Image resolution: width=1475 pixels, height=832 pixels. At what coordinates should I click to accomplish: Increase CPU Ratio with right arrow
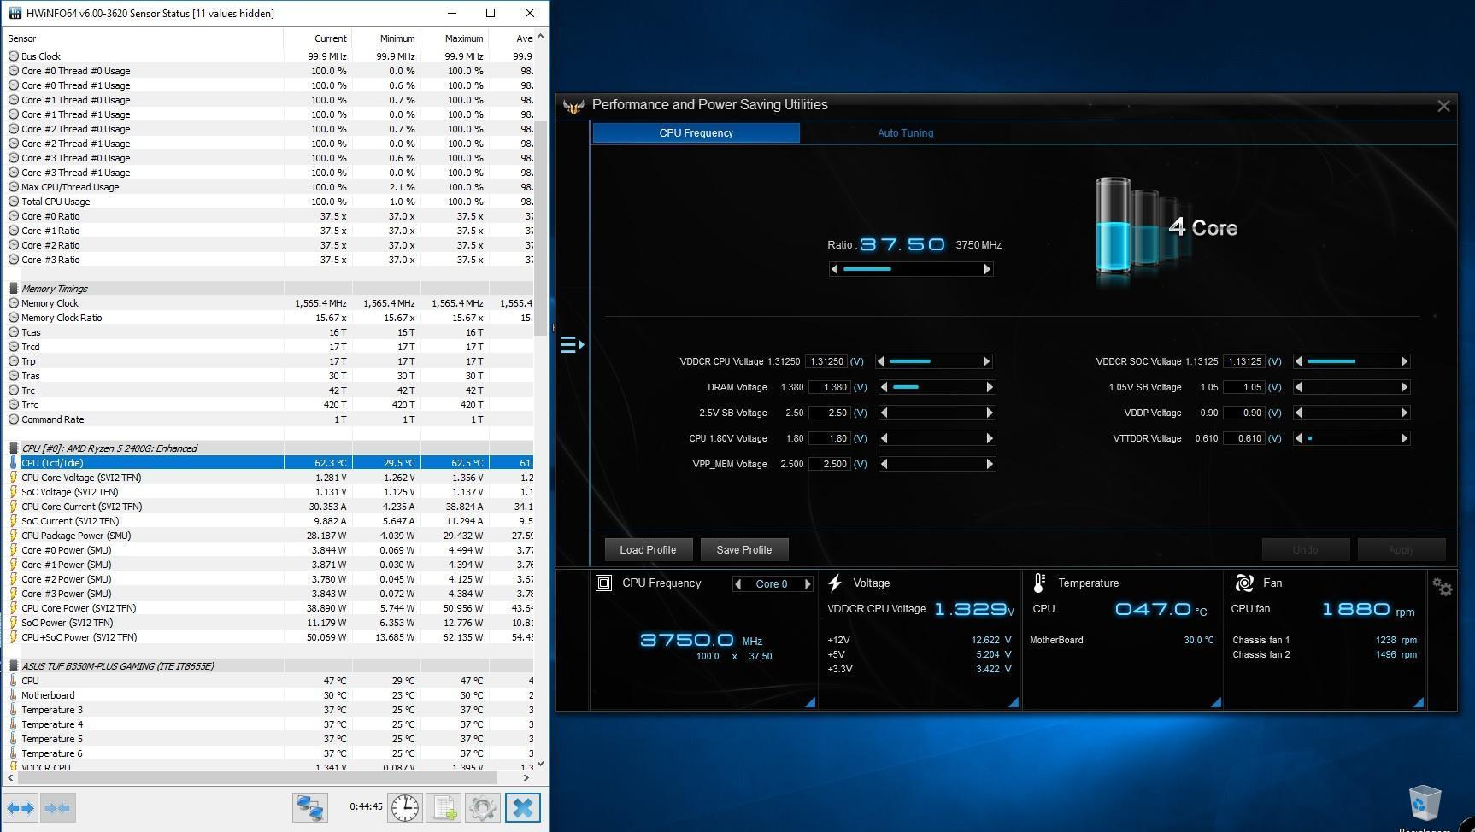tap(987, 269)
